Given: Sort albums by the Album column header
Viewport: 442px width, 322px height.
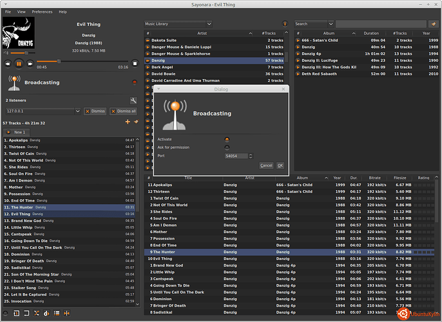Looking at the screenshot, I should tap(329, 33).
